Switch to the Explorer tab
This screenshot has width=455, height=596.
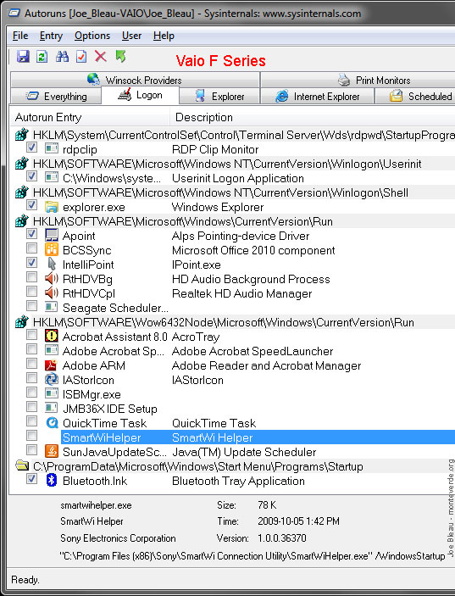pyautogui.click(x=219, y=96)
